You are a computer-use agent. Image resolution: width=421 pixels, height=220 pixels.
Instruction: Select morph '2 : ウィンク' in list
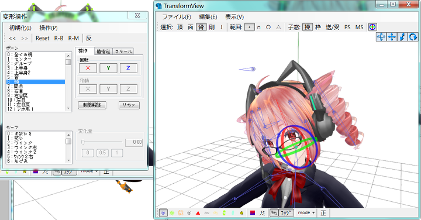[x=36, y=143]
